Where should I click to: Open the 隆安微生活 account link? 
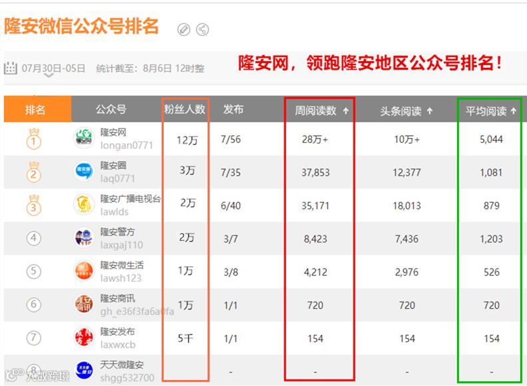pyautogui.click(x=122, y=265)
